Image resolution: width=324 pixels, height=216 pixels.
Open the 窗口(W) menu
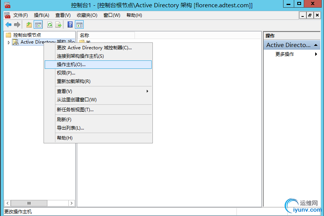[x=112, y=15]
